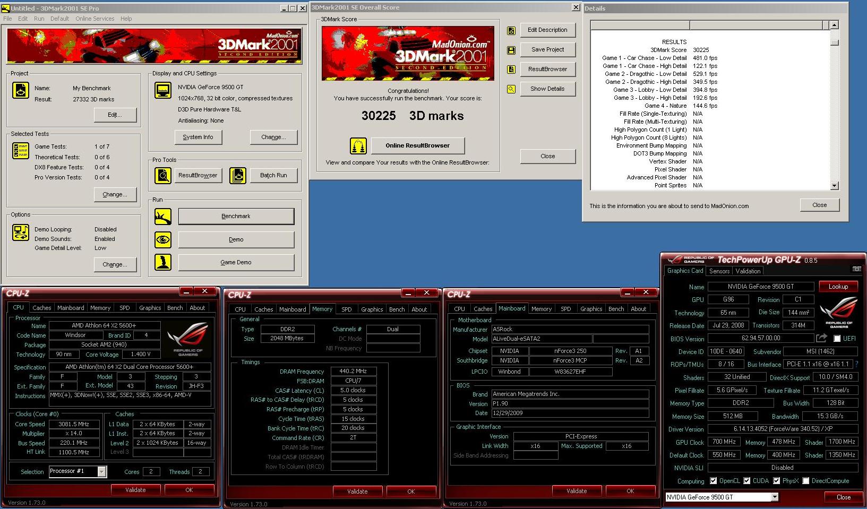The width and height of the screenshot is (867, 509).
Task: Click the Lookup button in GPU-Z
Action: tap(838, 287)
